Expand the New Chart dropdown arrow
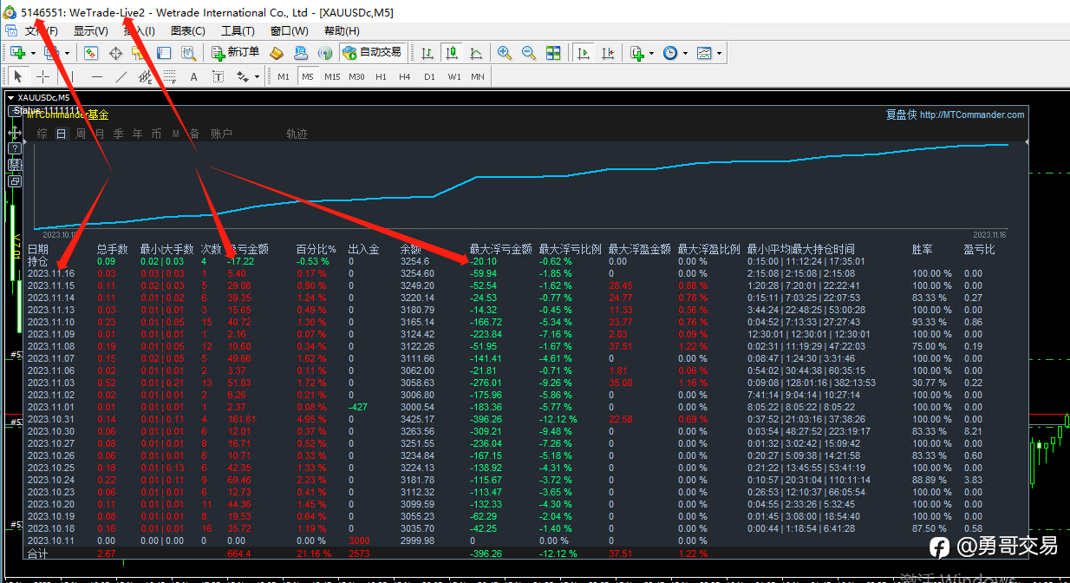This screenshot has height=583, width=1070. pyautogui.click(x=31, y=53)
